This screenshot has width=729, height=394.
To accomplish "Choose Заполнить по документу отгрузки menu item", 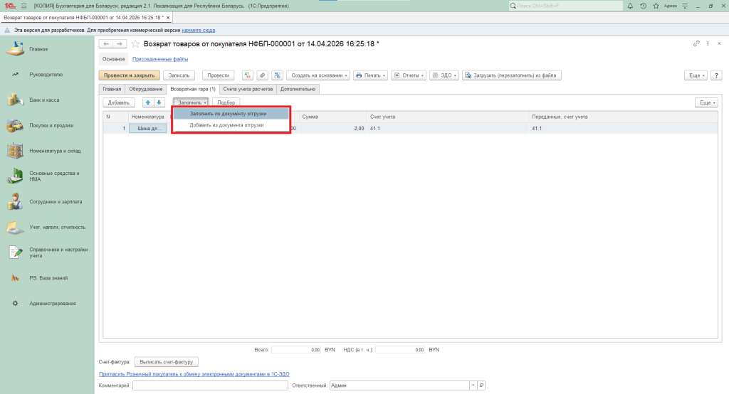I will pos(228,114).
